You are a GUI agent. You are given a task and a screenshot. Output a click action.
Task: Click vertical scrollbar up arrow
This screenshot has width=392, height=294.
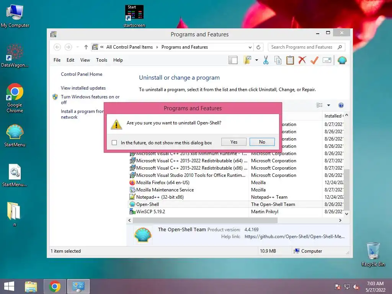(346, 116)
